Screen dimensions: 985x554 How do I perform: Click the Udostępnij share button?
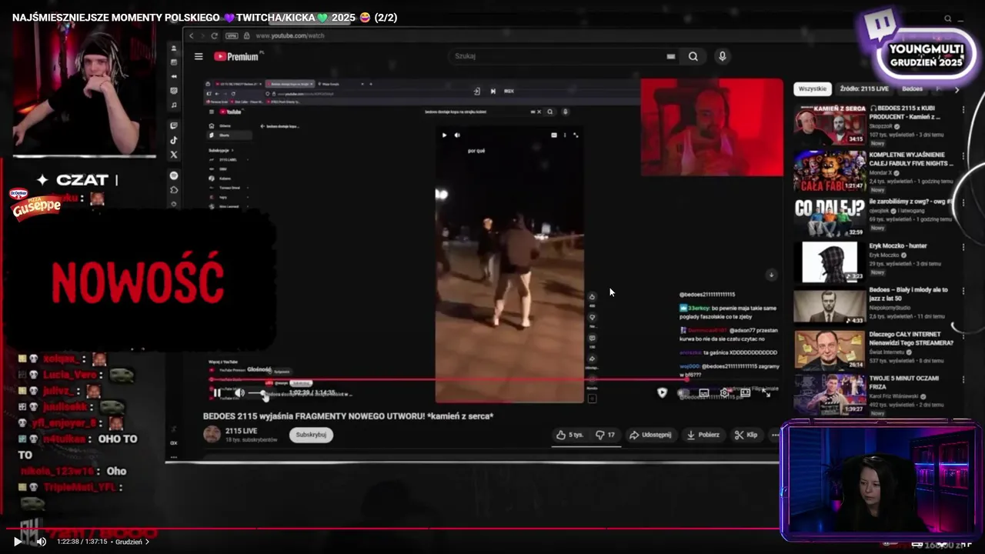point(650,435)
